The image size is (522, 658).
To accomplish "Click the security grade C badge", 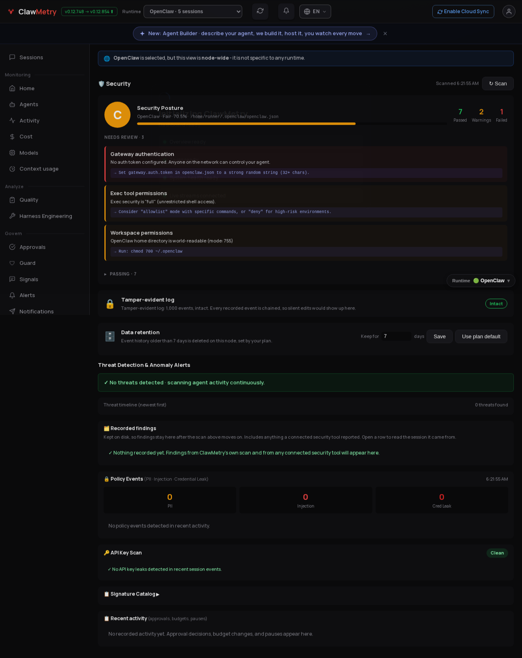I will (x=117, y=115).
